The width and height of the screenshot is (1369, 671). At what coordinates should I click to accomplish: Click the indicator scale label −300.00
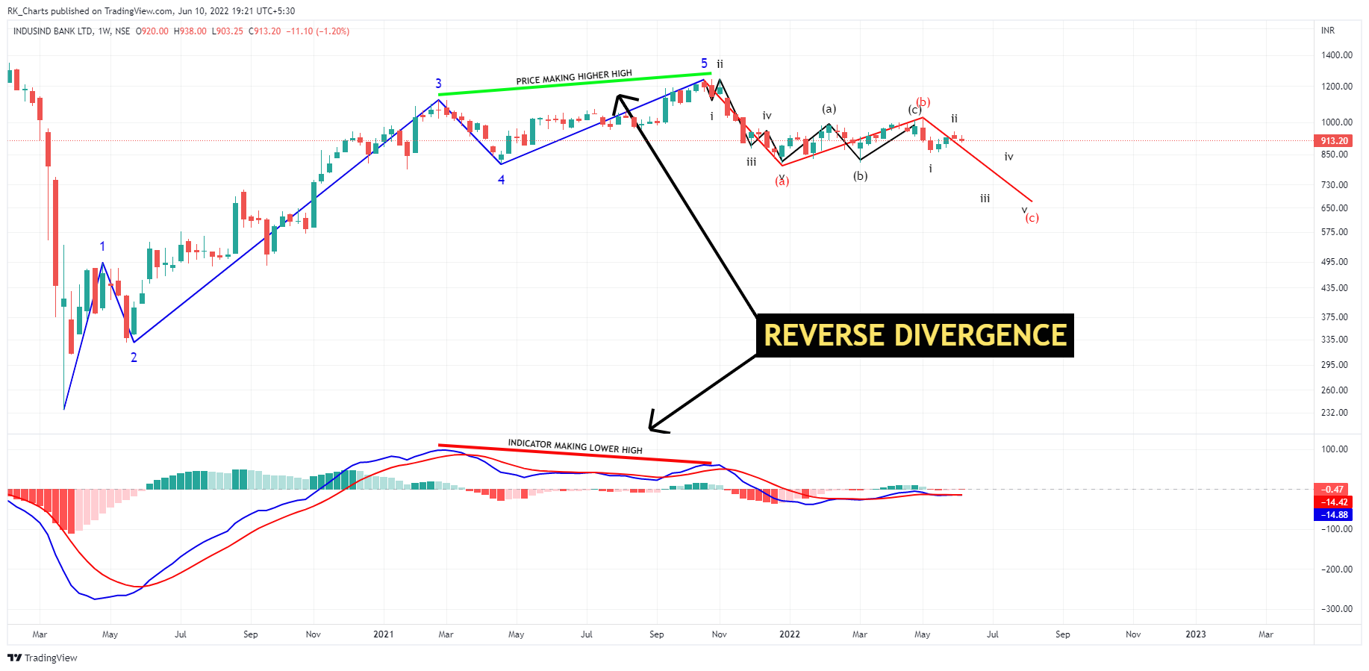1336,609
